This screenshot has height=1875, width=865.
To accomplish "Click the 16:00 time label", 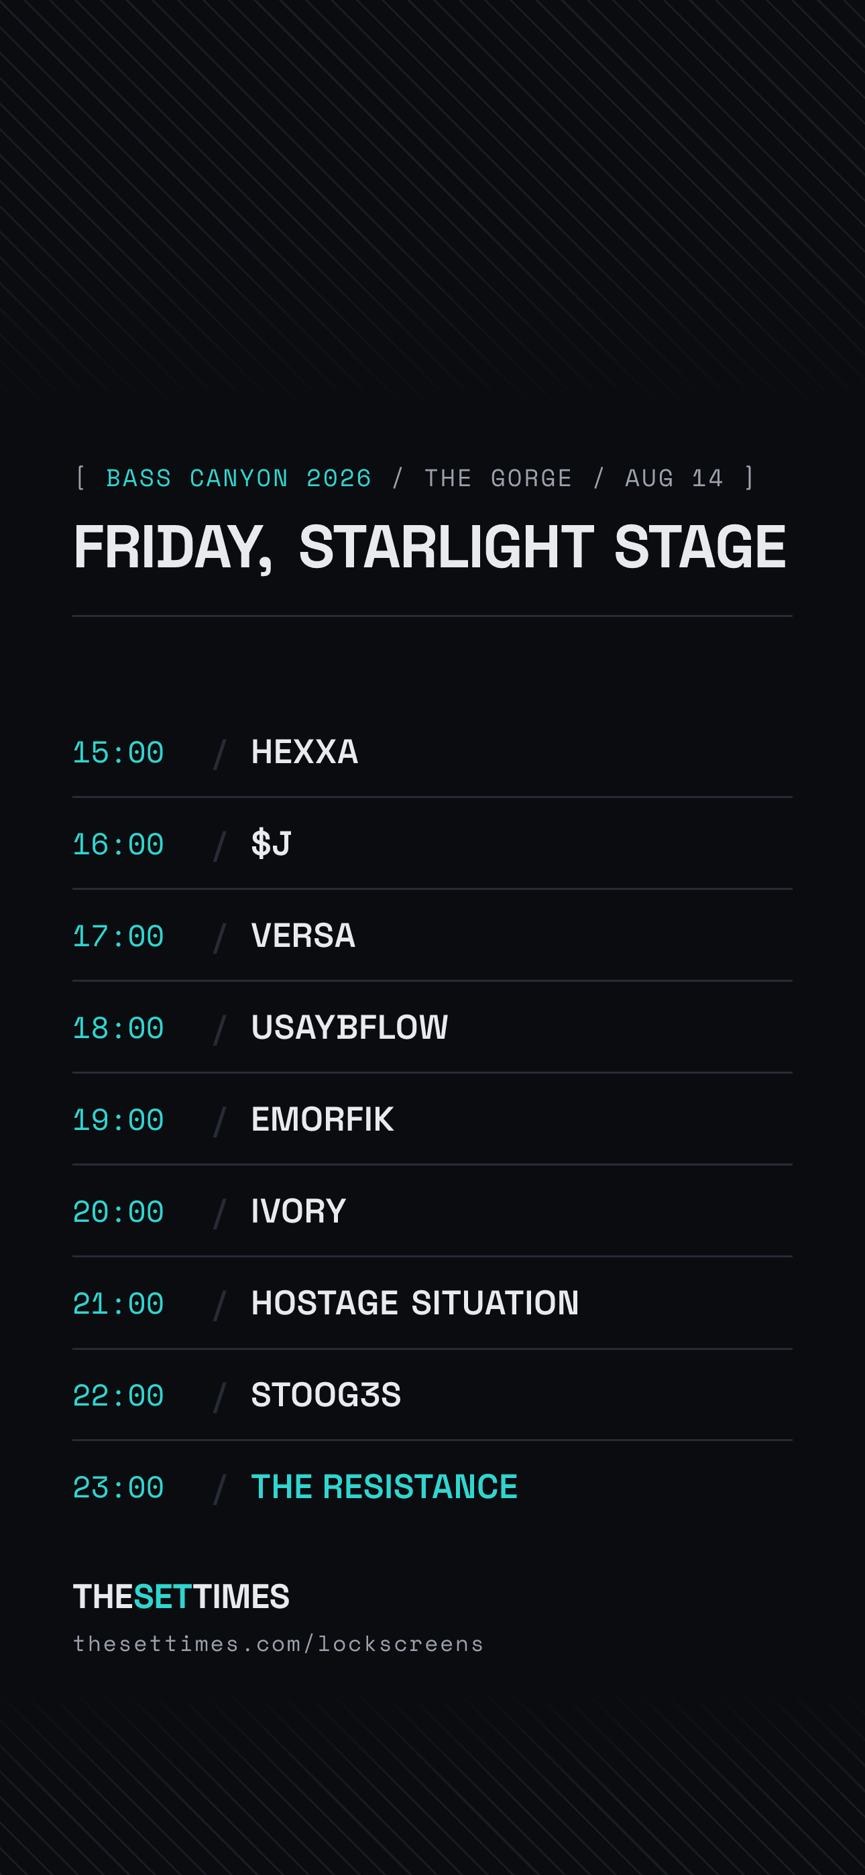I will pyautogui.click(x=119, y=844).
